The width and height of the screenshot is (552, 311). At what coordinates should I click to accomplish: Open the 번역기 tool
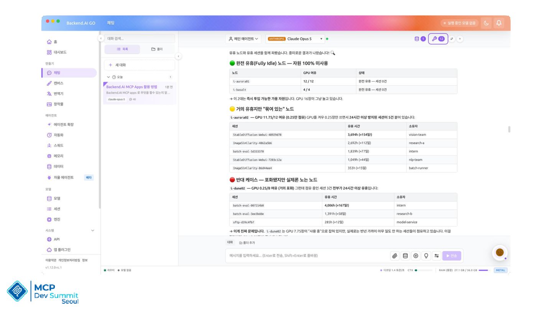pos(69,94)
